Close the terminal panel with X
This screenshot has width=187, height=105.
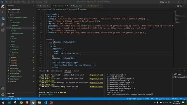185,71
